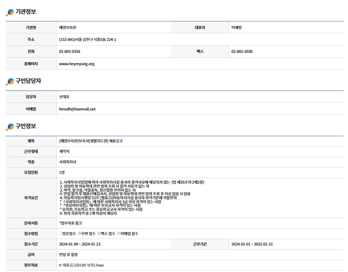Viewport: 348px width, 272px height.
Task: Toggle the 팩스 접수 checkbox
Action: pyautogui.click(x=99, y=234)
